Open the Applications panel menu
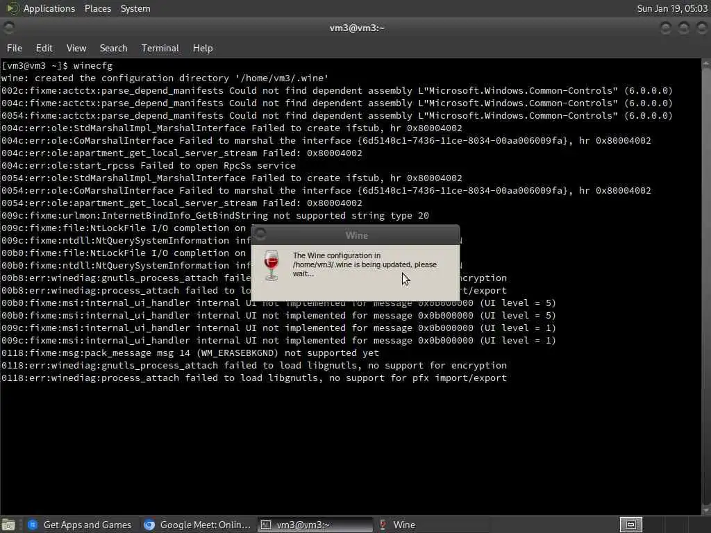Image resolution: width=711 pixels, height=533 pixels. (49, 8)
